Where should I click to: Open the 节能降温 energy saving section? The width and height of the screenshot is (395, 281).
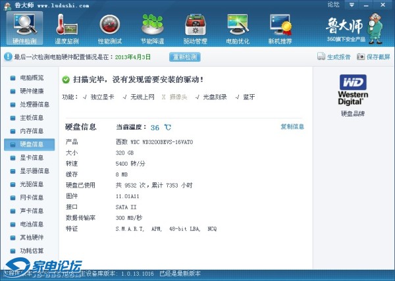[x=153, y=28]
